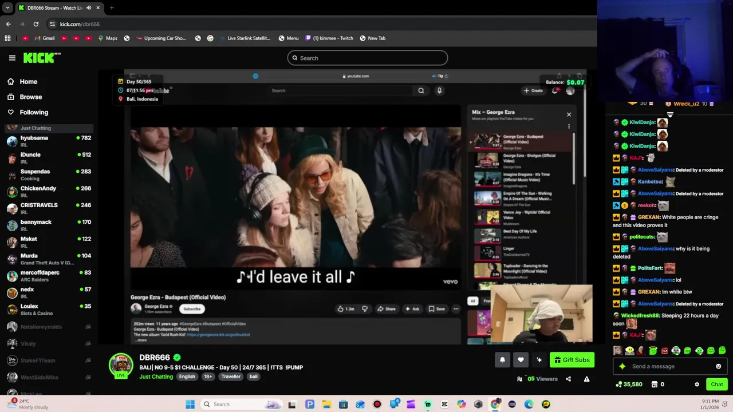Click the sparkle icon beside Gift Subs
Screen dimensions: 733x412
[539, 360]
